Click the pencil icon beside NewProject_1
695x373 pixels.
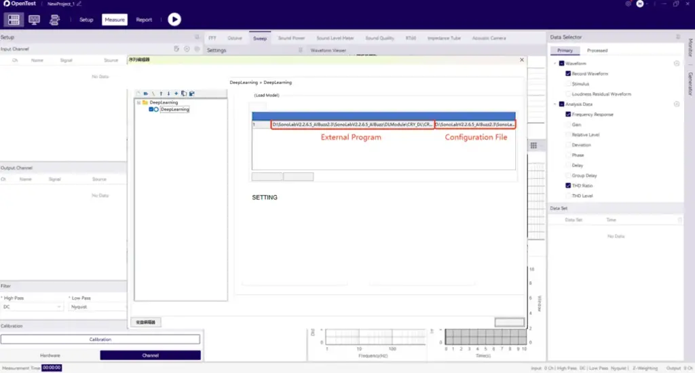[79, 4]
